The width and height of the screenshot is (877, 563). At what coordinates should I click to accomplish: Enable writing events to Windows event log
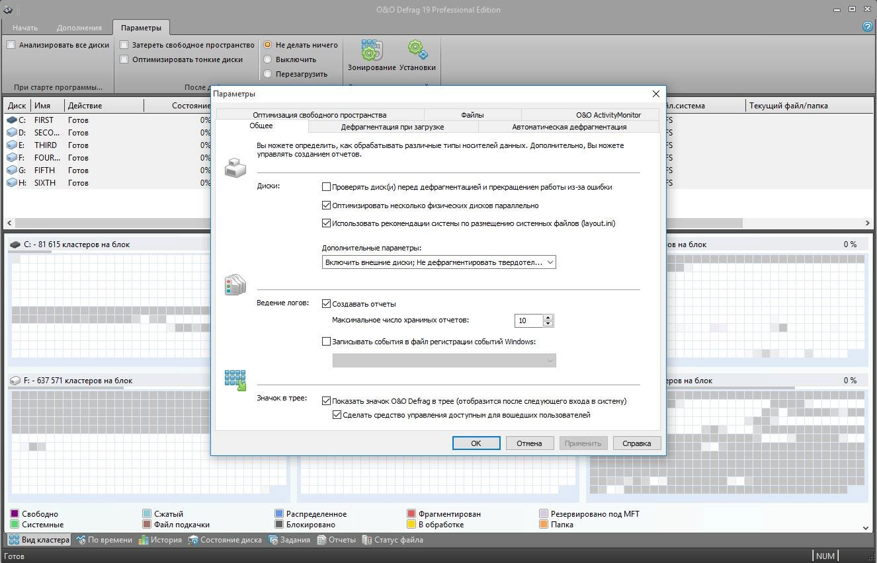[x=326, y=342]
